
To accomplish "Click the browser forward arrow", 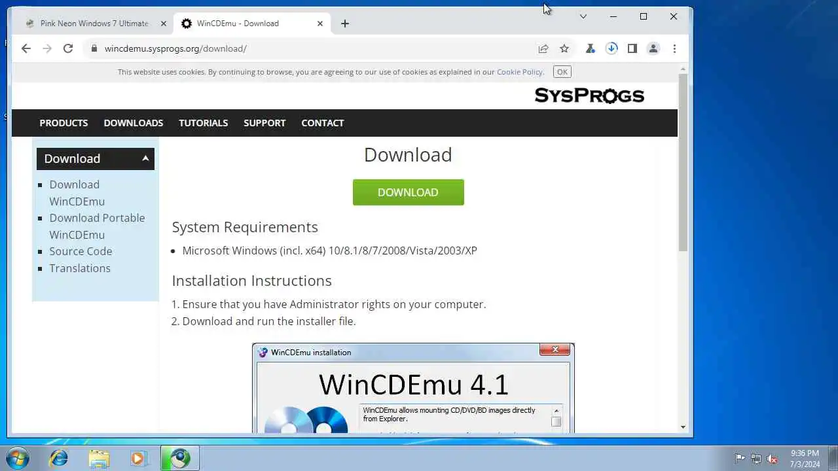I will [x=46, y=48].
